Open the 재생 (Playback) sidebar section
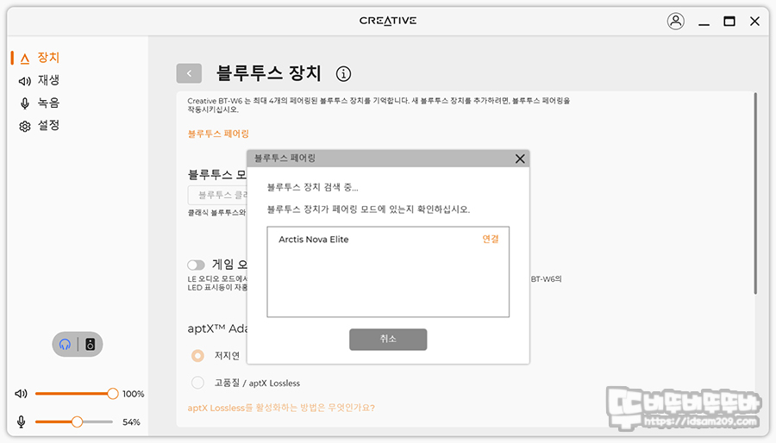The width and height of the screenshot is (776, 443). [x=40, y=80]
